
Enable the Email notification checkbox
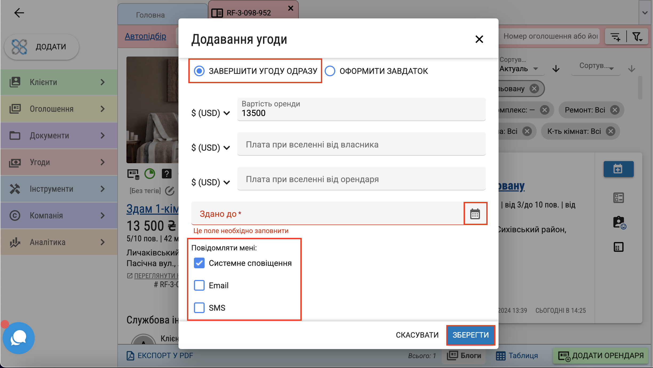tap(199, 285)
